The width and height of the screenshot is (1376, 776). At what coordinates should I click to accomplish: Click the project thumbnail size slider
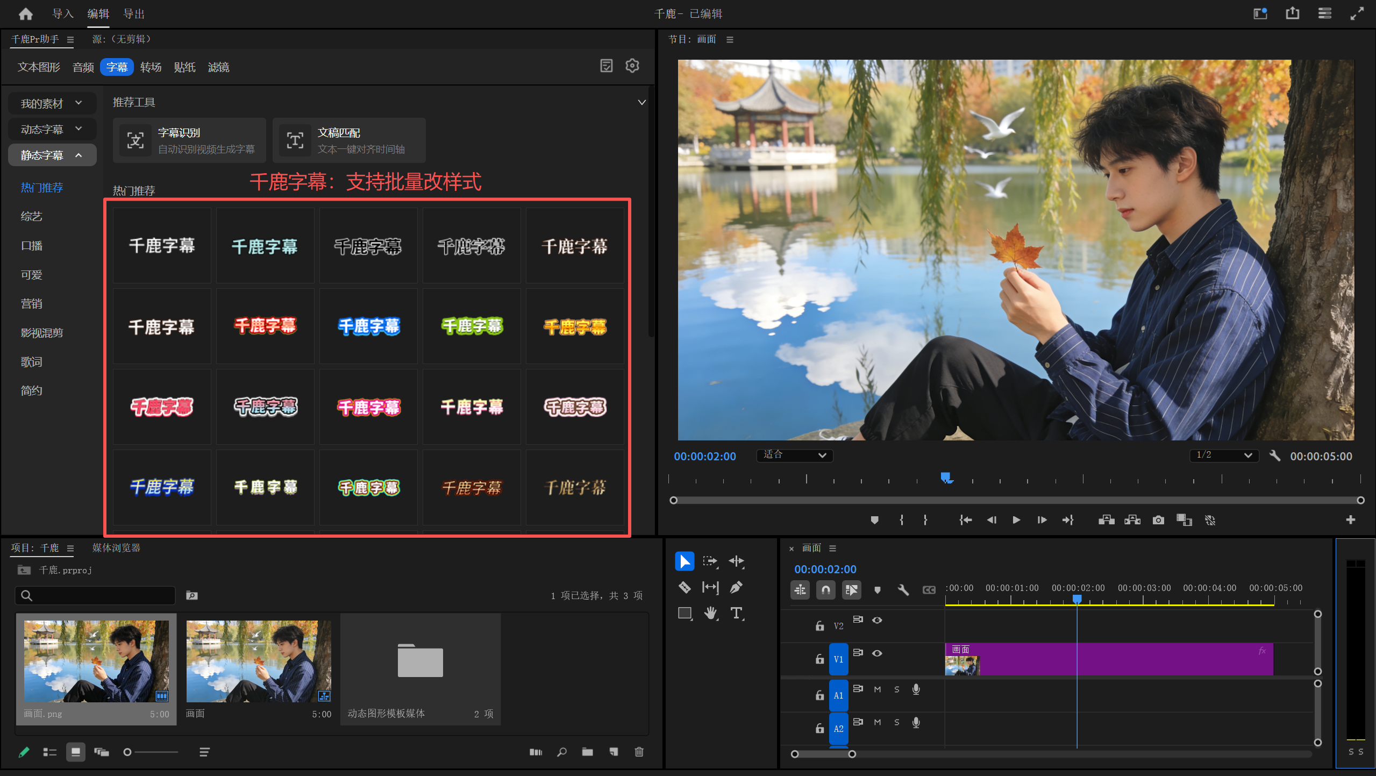pos(152,752)
